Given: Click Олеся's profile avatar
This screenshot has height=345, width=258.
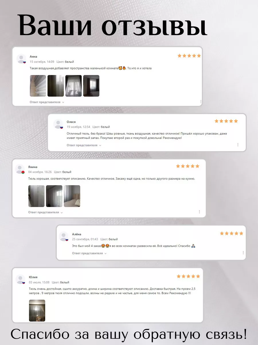Looking at the screenshot, I should pyautogui.click(x=58, y=124).
